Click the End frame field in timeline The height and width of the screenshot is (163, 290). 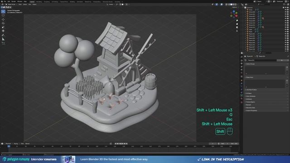(234, 144)
